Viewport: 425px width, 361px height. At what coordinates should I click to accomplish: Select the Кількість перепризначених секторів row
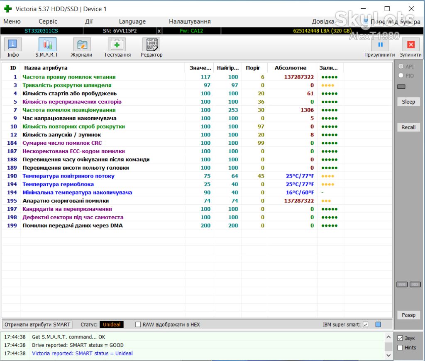[197, 102]
